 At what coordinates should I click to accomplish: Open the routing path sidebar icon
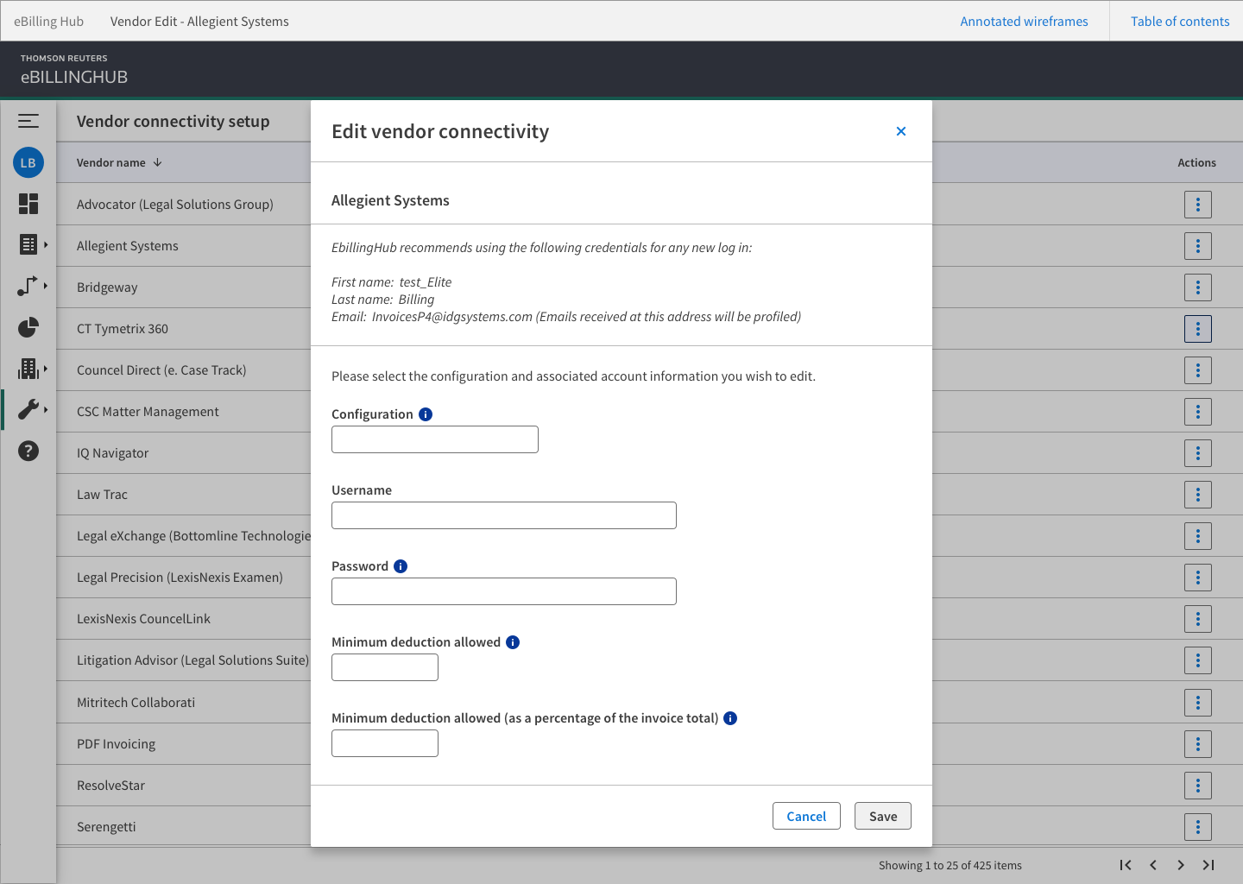pyautogui.click(x=28, y=287)
